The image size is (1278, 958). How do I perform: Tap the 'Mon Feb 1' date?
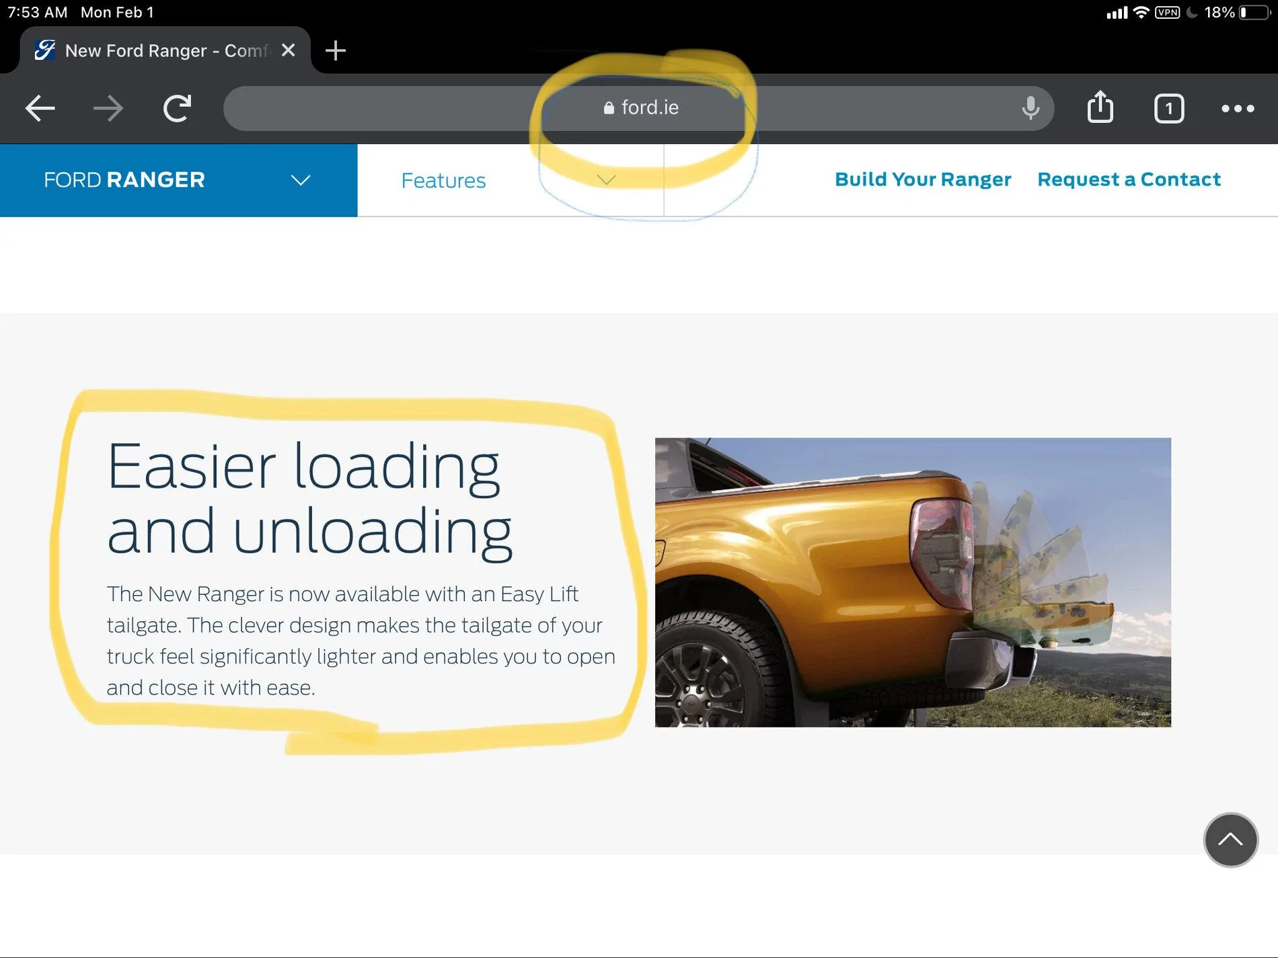(x=117, y=13)
